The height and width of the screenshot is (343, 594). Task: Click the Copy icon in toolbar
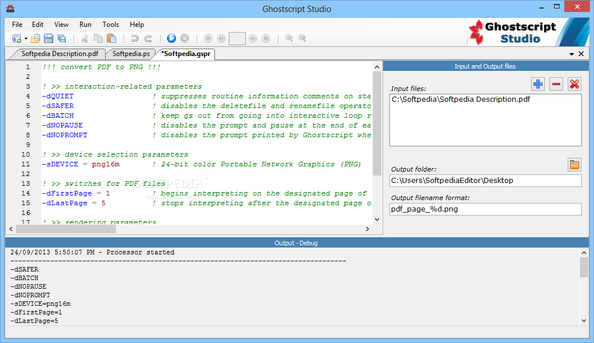coord(98,38)
